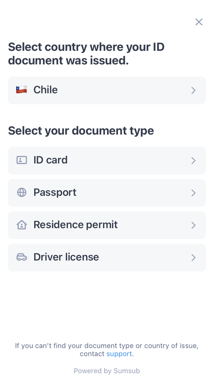Open country selector chevron next to Chile
214x382 pixels.
193,90
